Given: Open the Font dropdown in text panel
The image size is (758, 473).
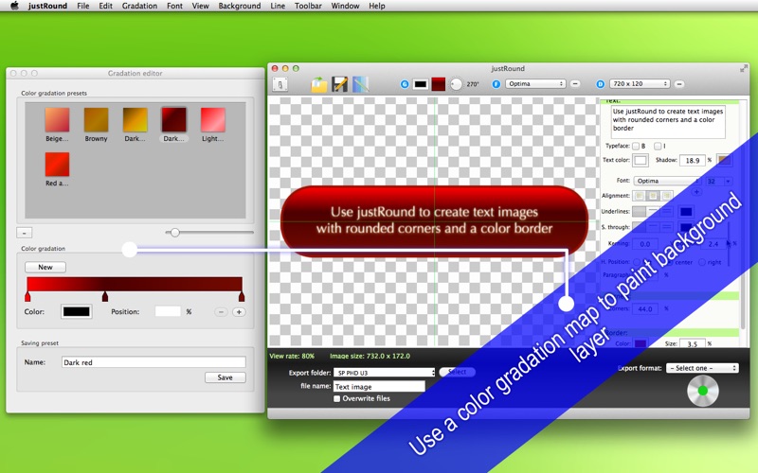Looking at the screenshot, I should 667,181.
